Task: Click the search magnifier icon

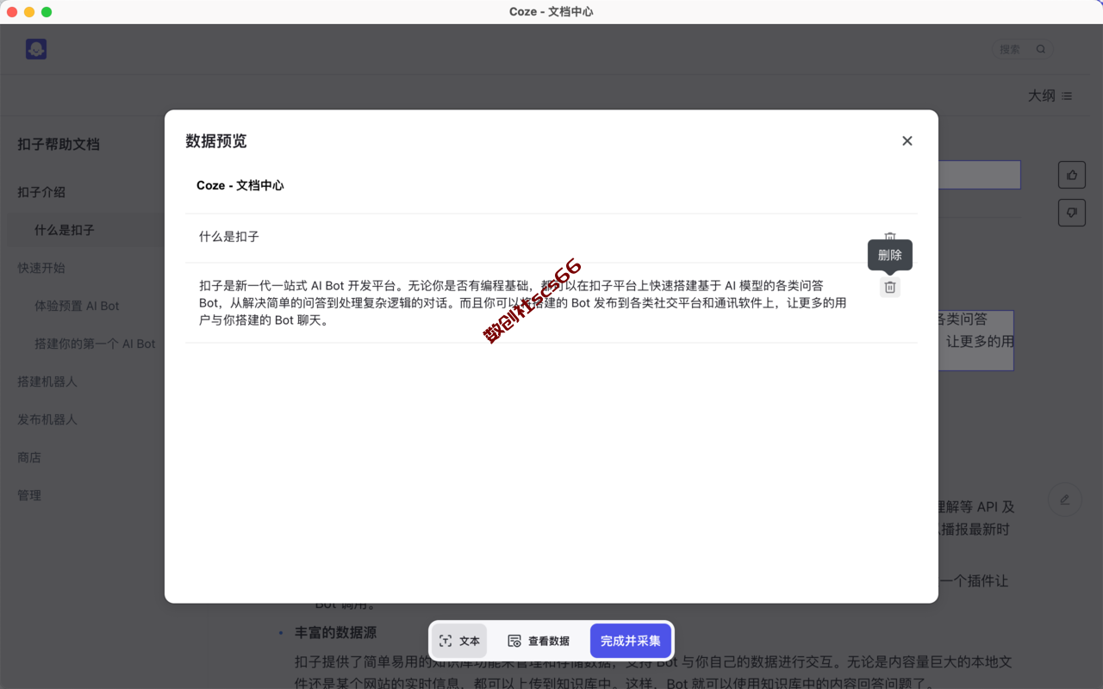Action: point(1041,49)
